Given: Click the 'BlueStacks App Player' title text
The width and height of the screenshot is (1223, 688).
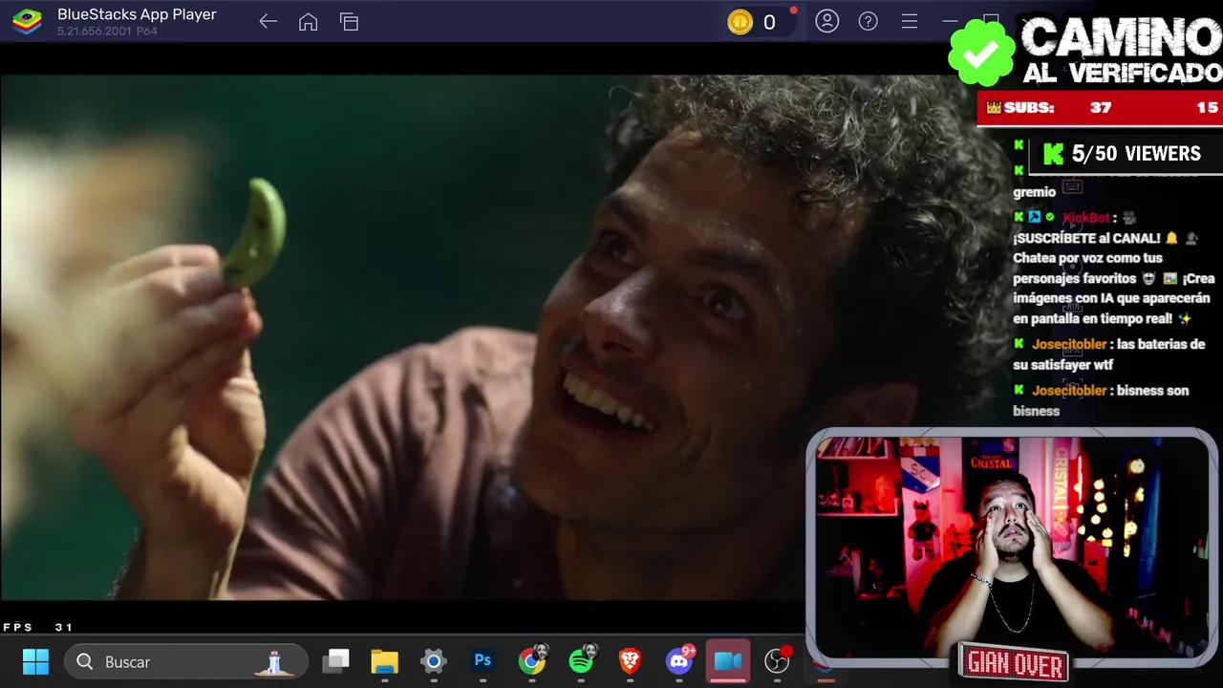Looking at the screenshot, I should tap(137, 14).
